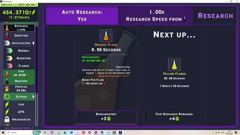The width and height of the screenshot is (240, 135).
Task: Toggle Auto Research Yes setting
Action: (x=82, y=16)
